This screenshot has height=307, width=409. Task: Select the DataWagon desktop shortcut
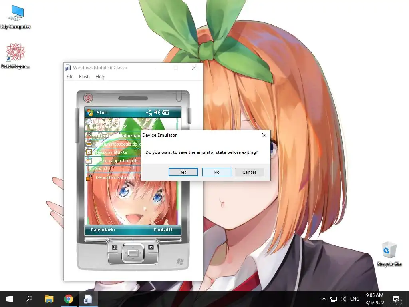(x=16, y=56)
